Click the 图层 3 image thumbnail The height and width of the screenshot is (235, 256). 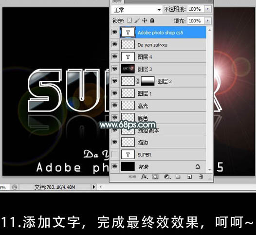point(128,69)
